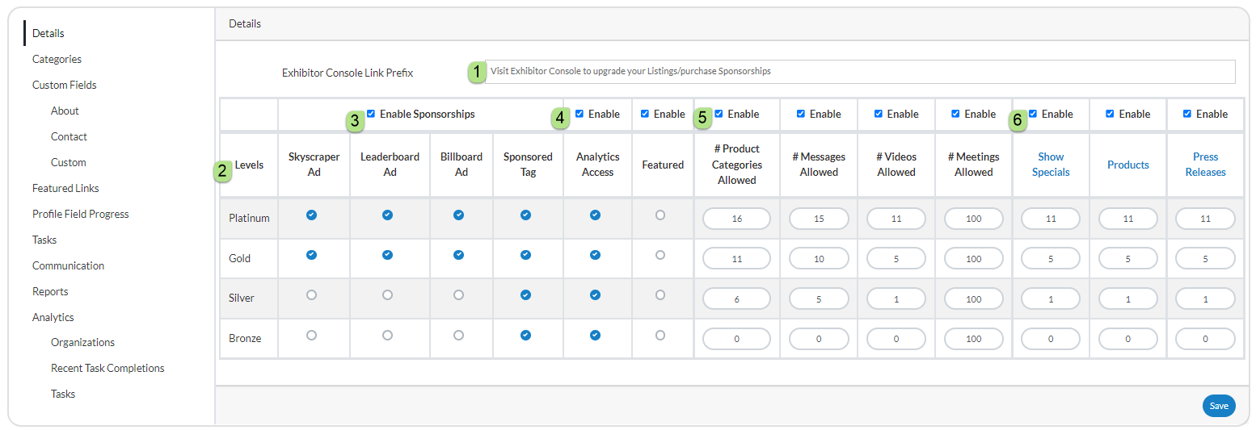Uncheck Enable above # Videos Allowed
This screenshot has width=1256, height=430.
point(879,114)
